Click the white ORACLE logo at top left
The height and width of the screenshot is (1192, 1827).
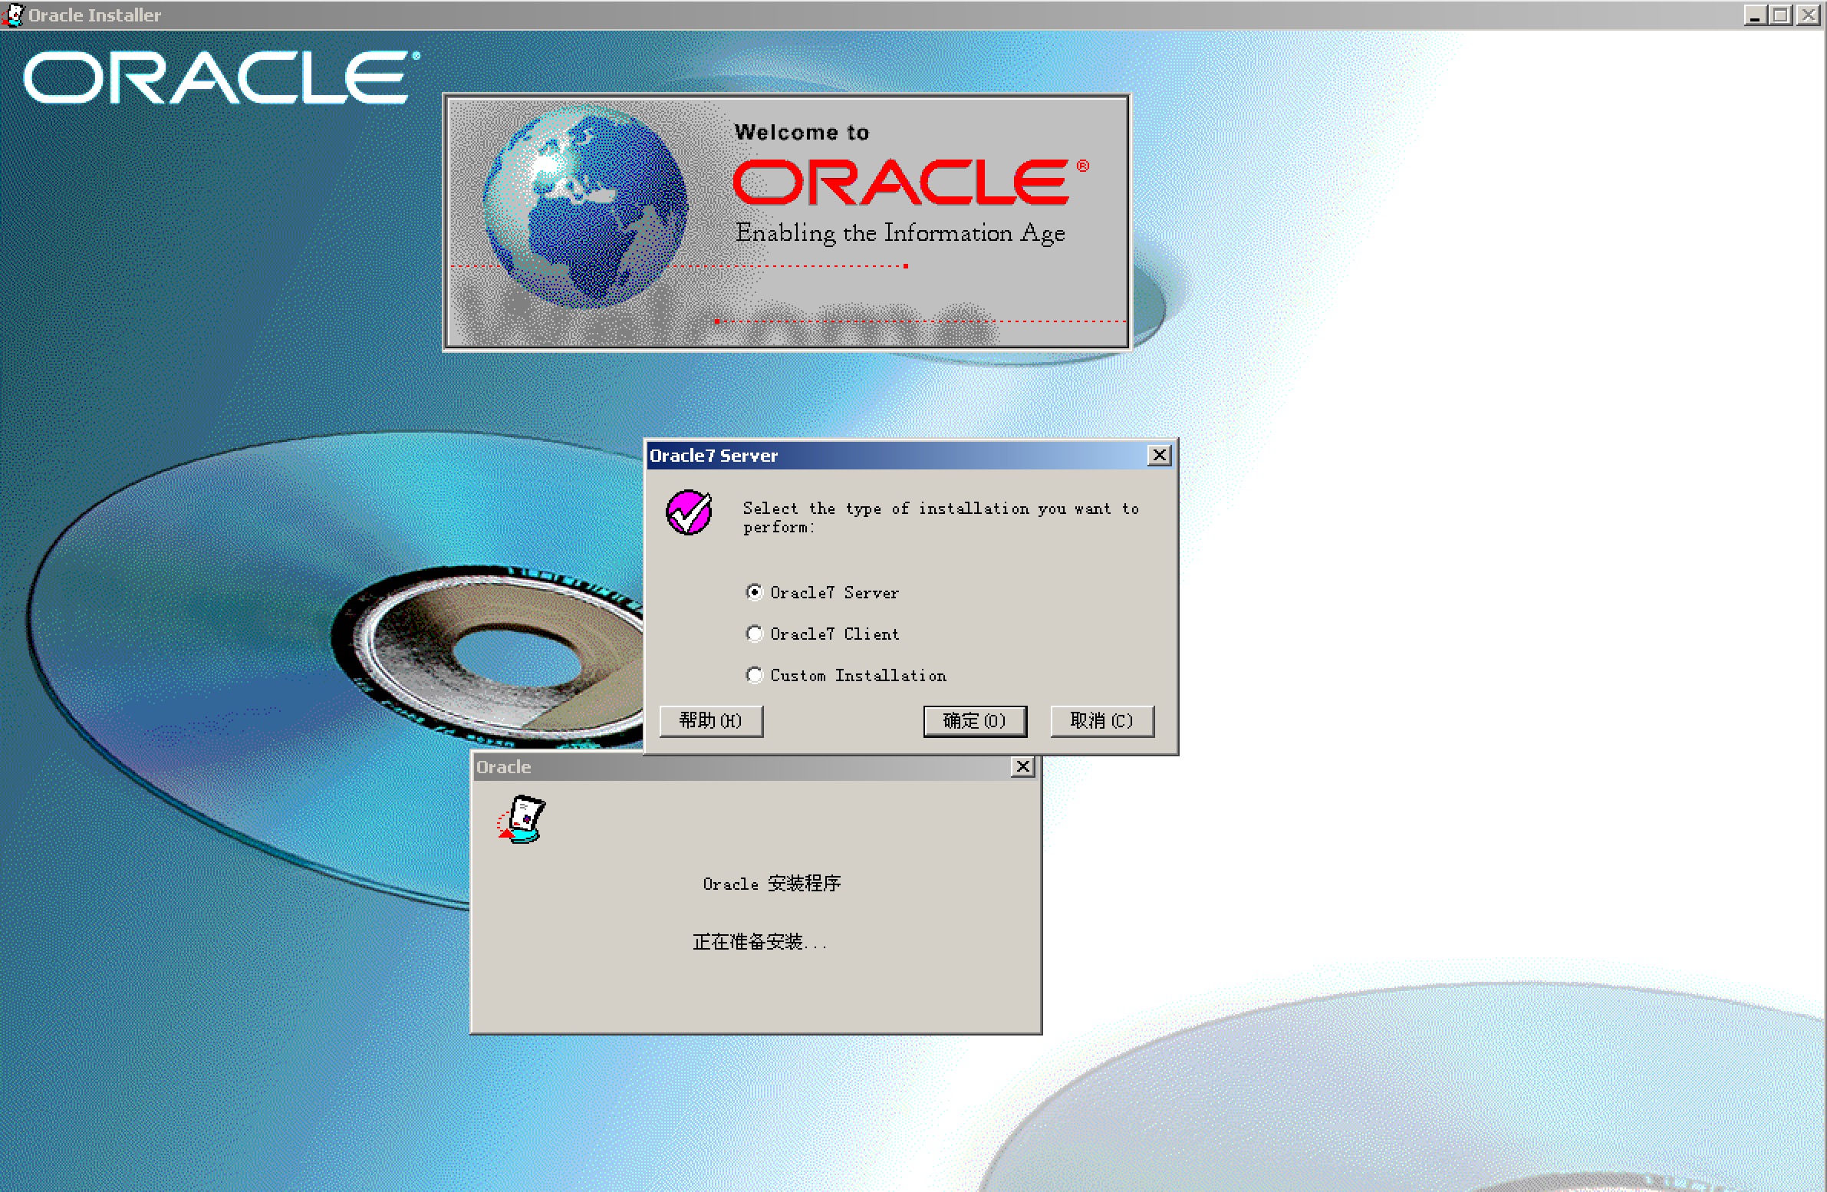217,77
